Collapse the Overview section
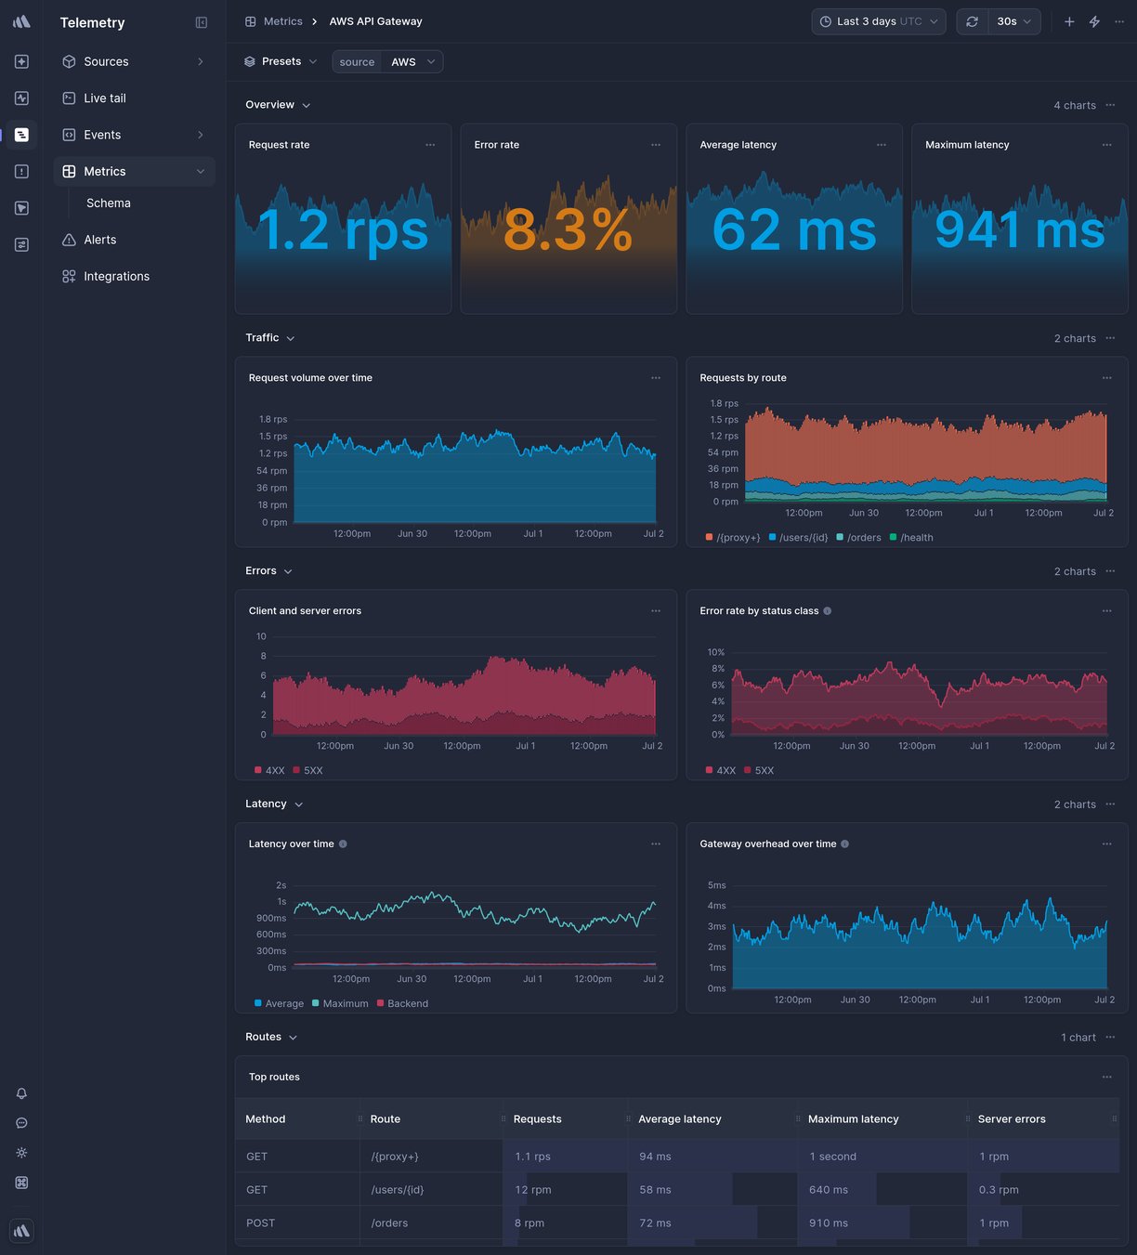This screenshot has height=1255, width=1137. click(x=278, y=105)
